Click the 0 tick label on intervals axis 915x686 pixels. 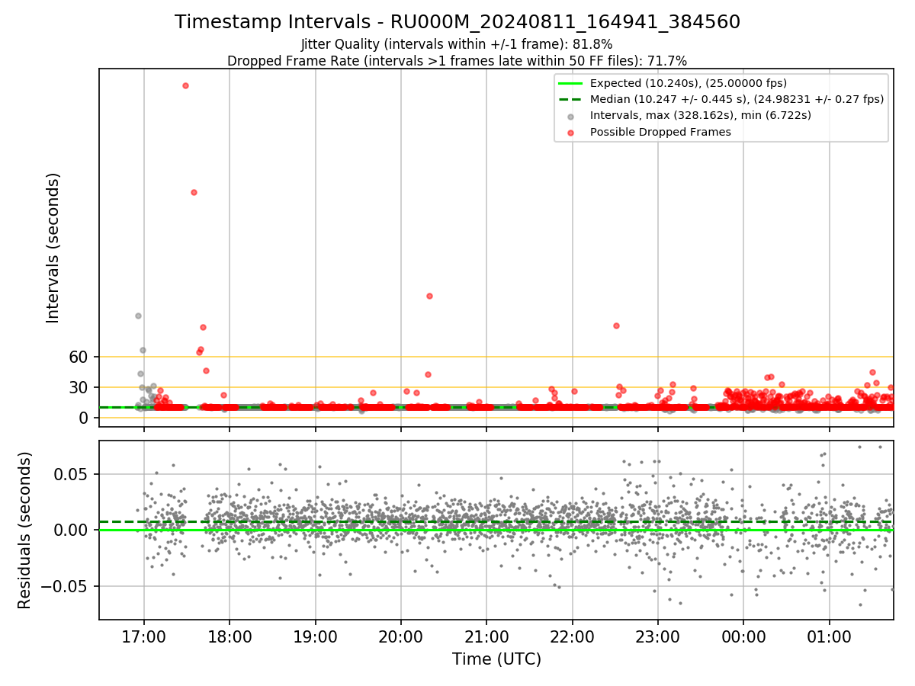pos(85,418)
